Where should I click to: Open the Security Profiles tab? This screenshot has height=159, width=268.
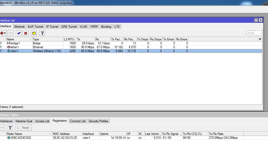pos(98,121)
